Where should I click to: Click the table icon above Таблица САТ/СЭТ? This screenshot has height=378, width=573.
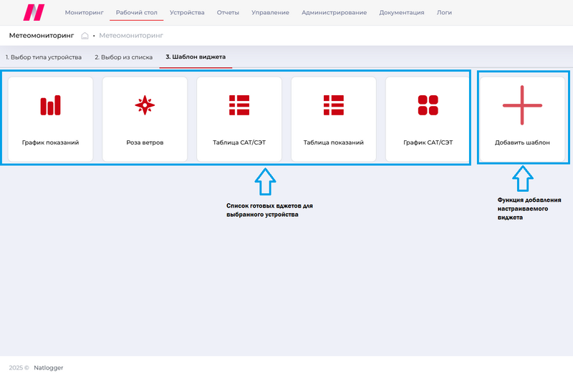(239, 105)
